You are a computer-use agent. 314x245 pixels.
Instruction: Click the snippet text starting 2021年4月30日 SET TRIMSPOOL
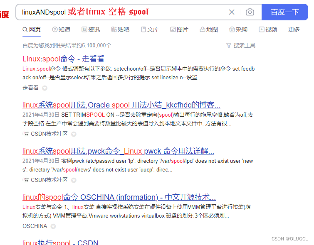tap(138, 119)
